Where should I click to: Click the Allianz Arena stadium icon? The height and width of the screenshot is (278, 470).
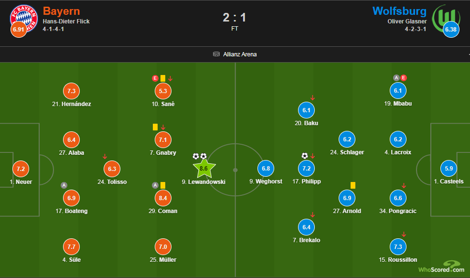tap(216, 54)
